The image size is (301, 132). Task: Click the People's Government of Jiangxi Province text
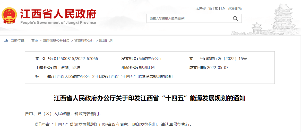tap(58, 23)
